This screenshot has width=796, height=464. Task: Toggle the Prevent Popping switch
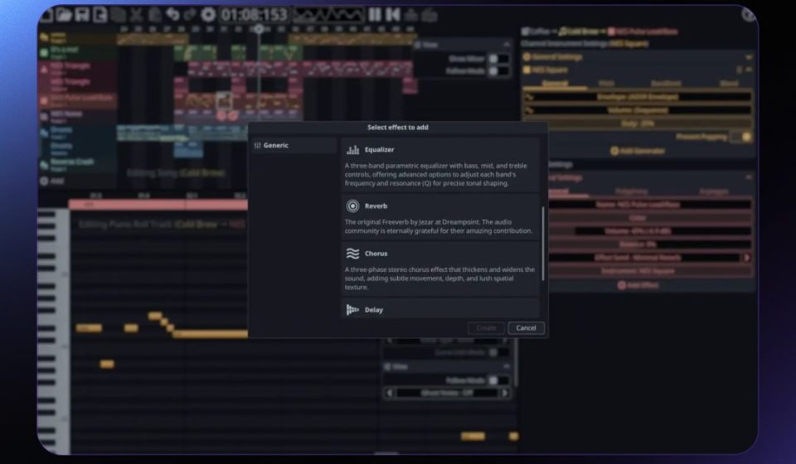pos(745,137)
